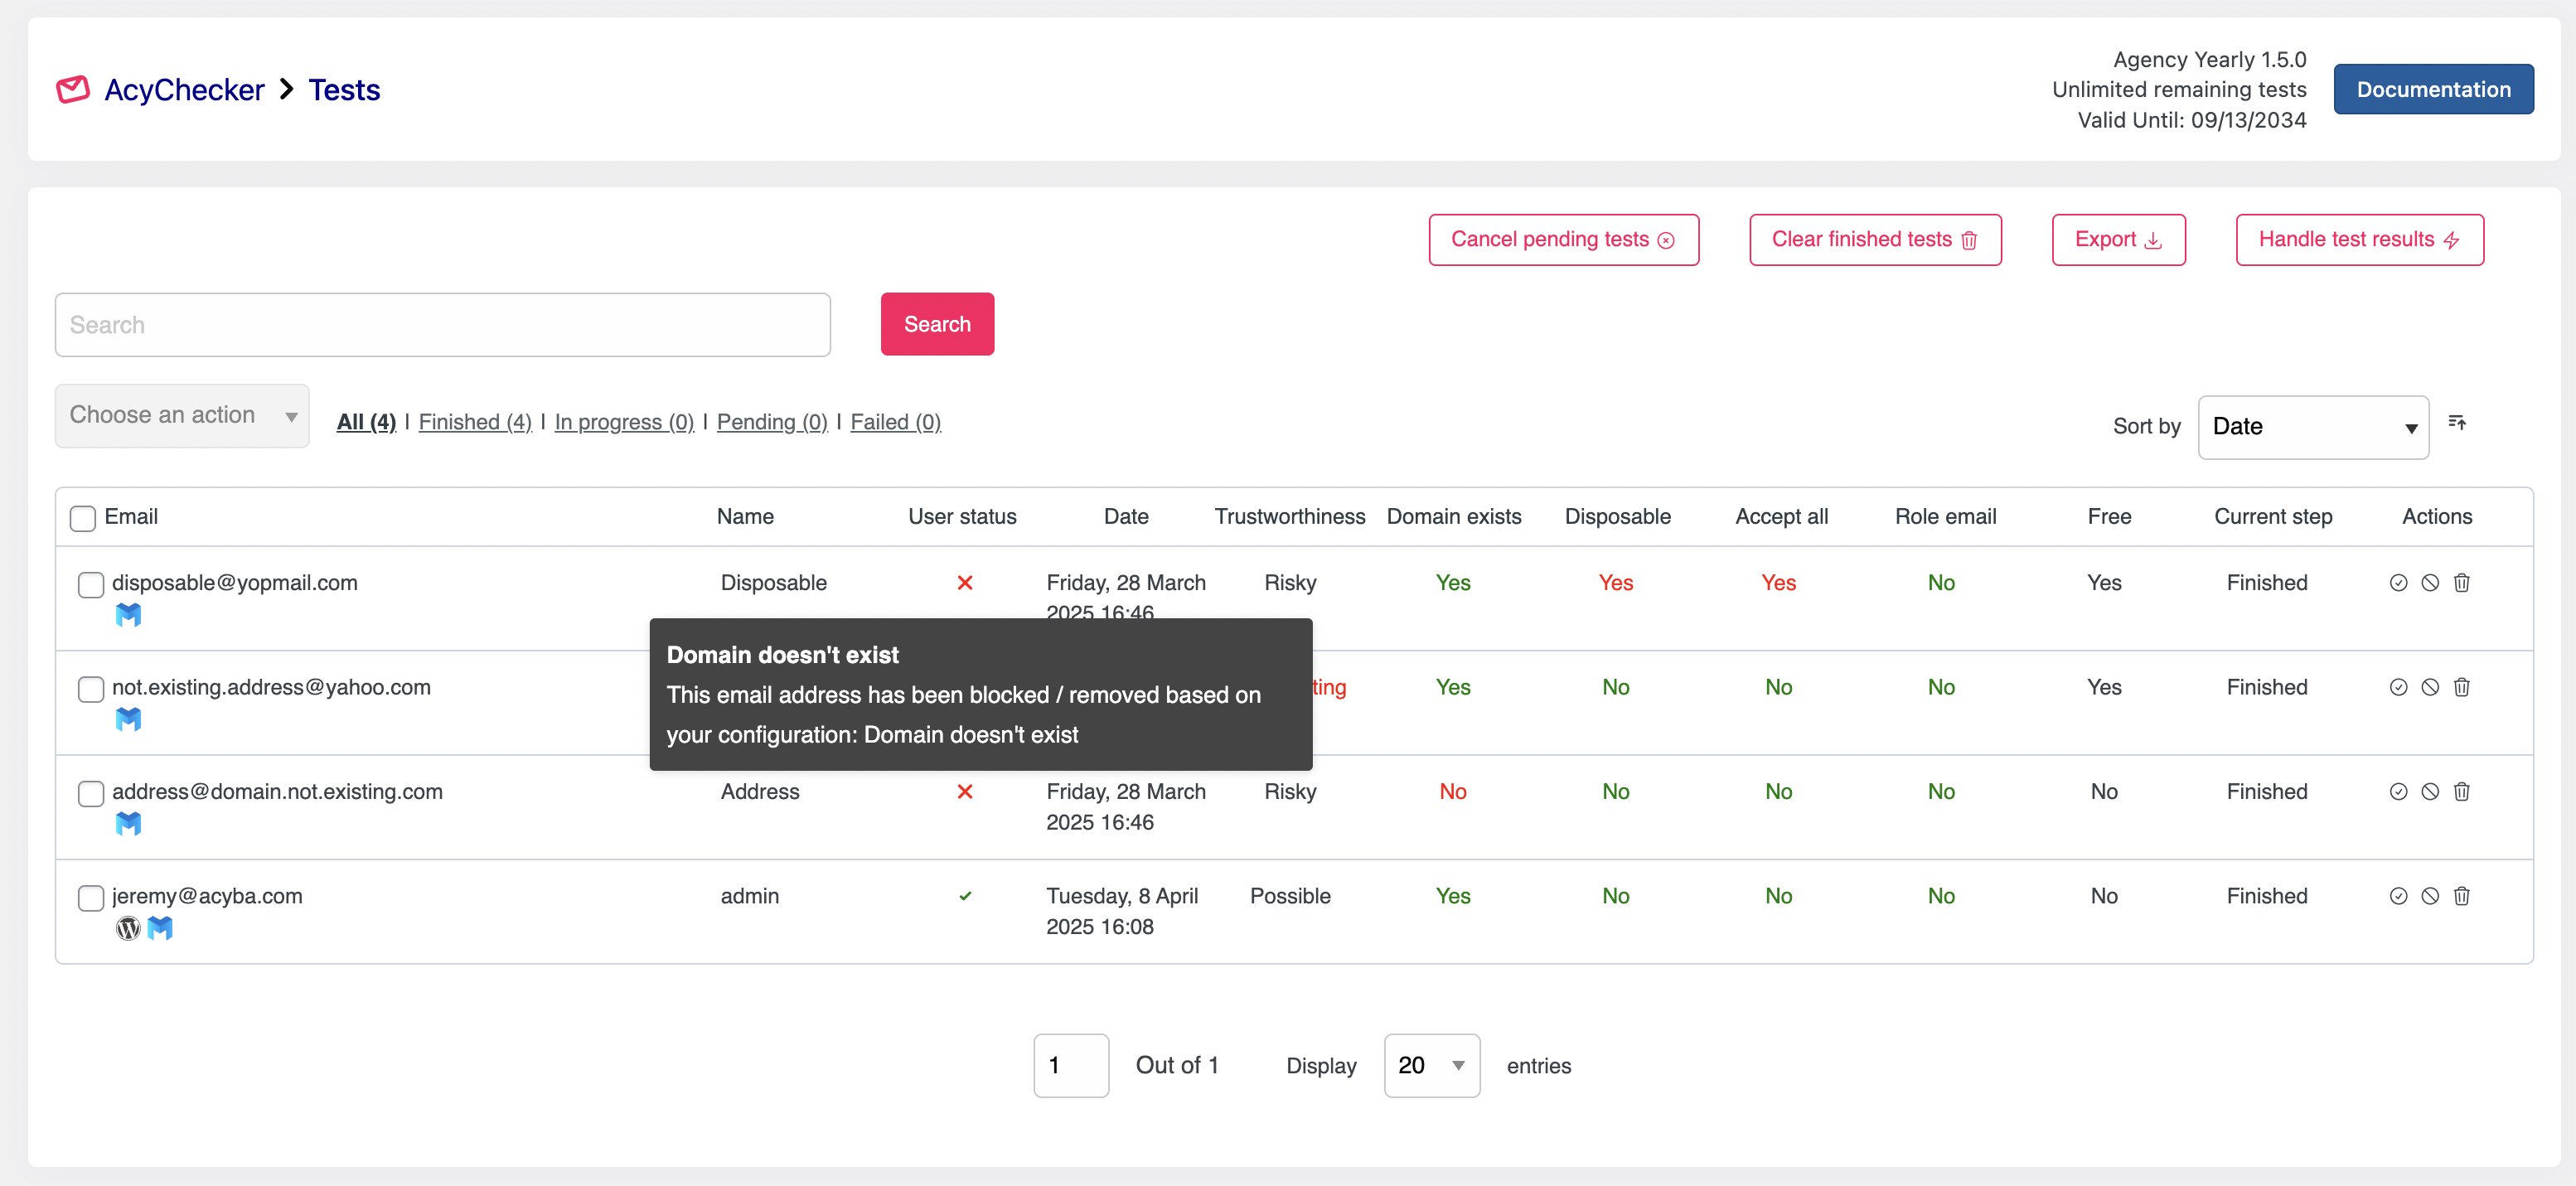Click the breadcrumb chevron after AcyChecker

287,90
